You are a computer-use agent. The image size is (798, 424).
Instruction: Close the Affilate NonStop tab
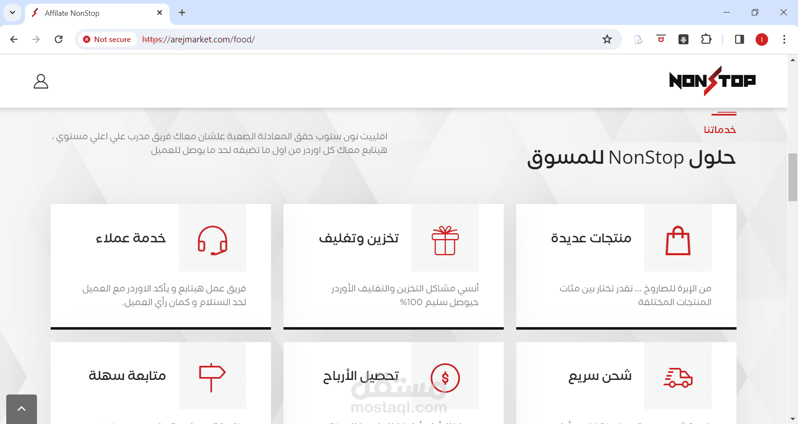[x=160, y=13]
